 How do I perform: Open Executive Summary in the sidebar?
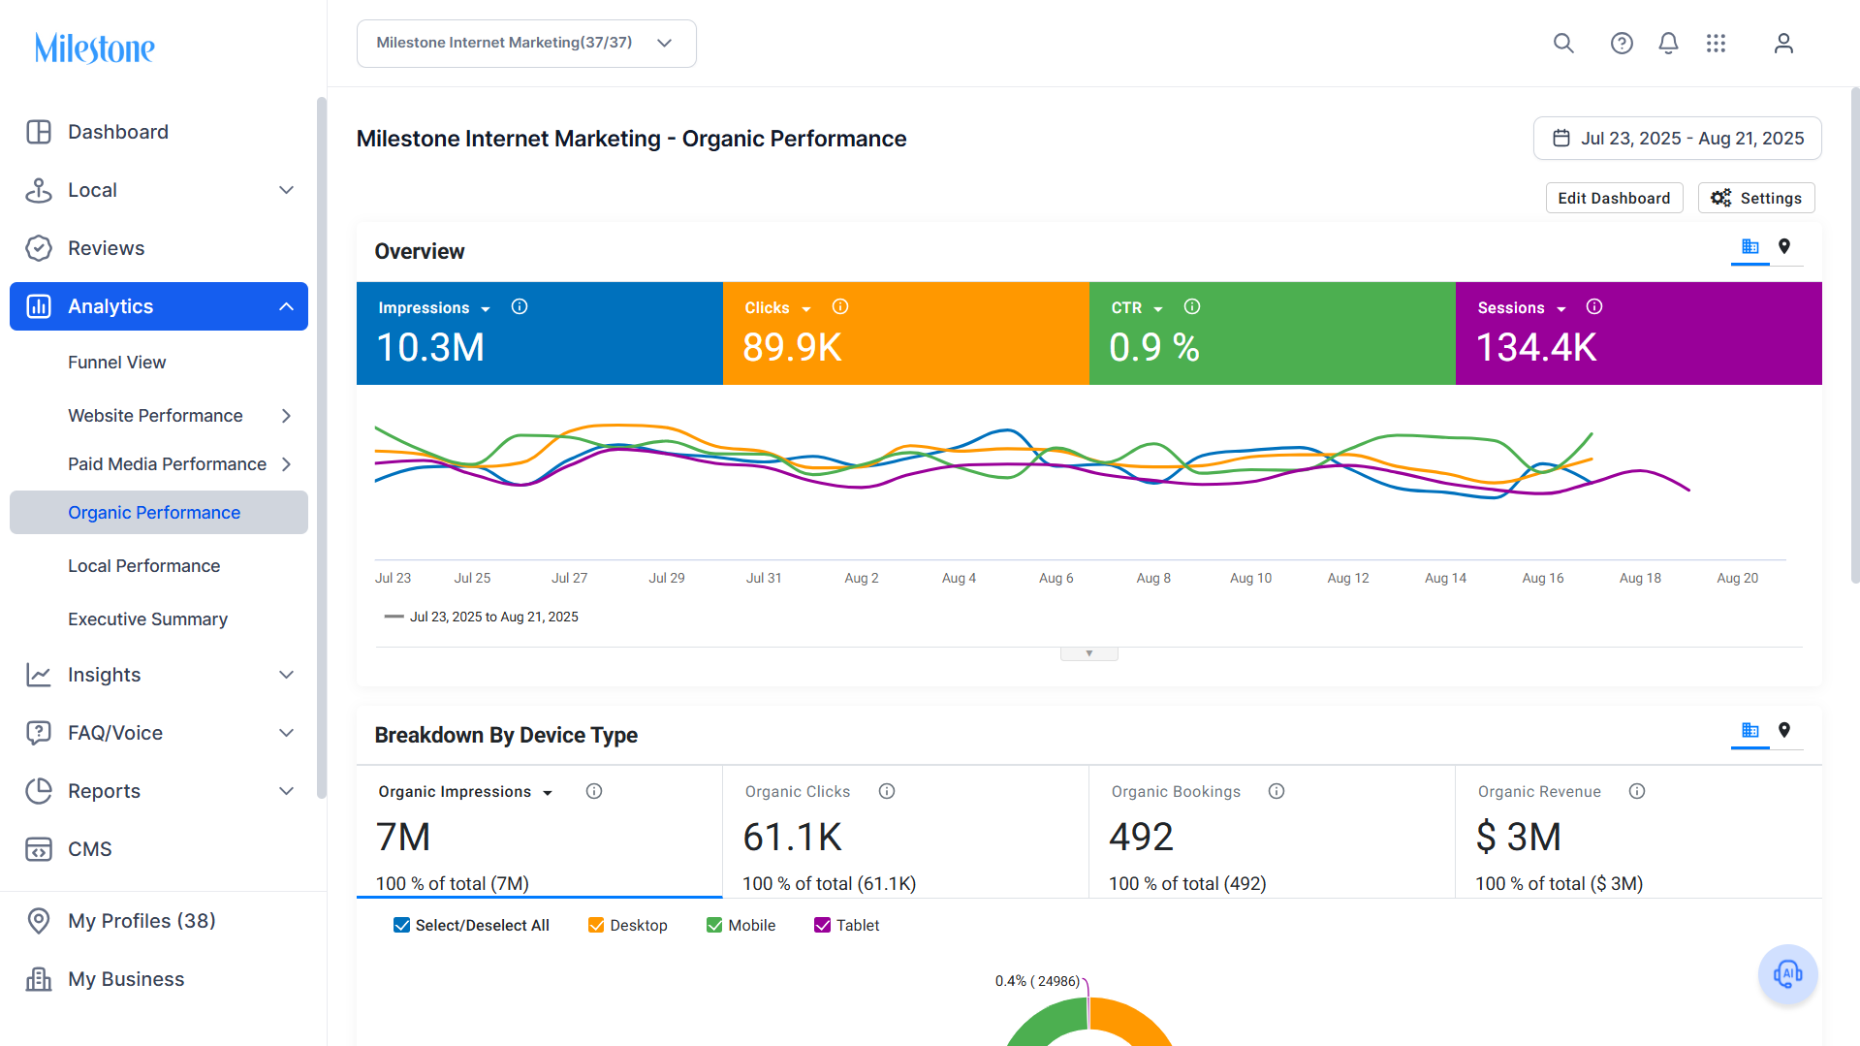pos(147,619)
